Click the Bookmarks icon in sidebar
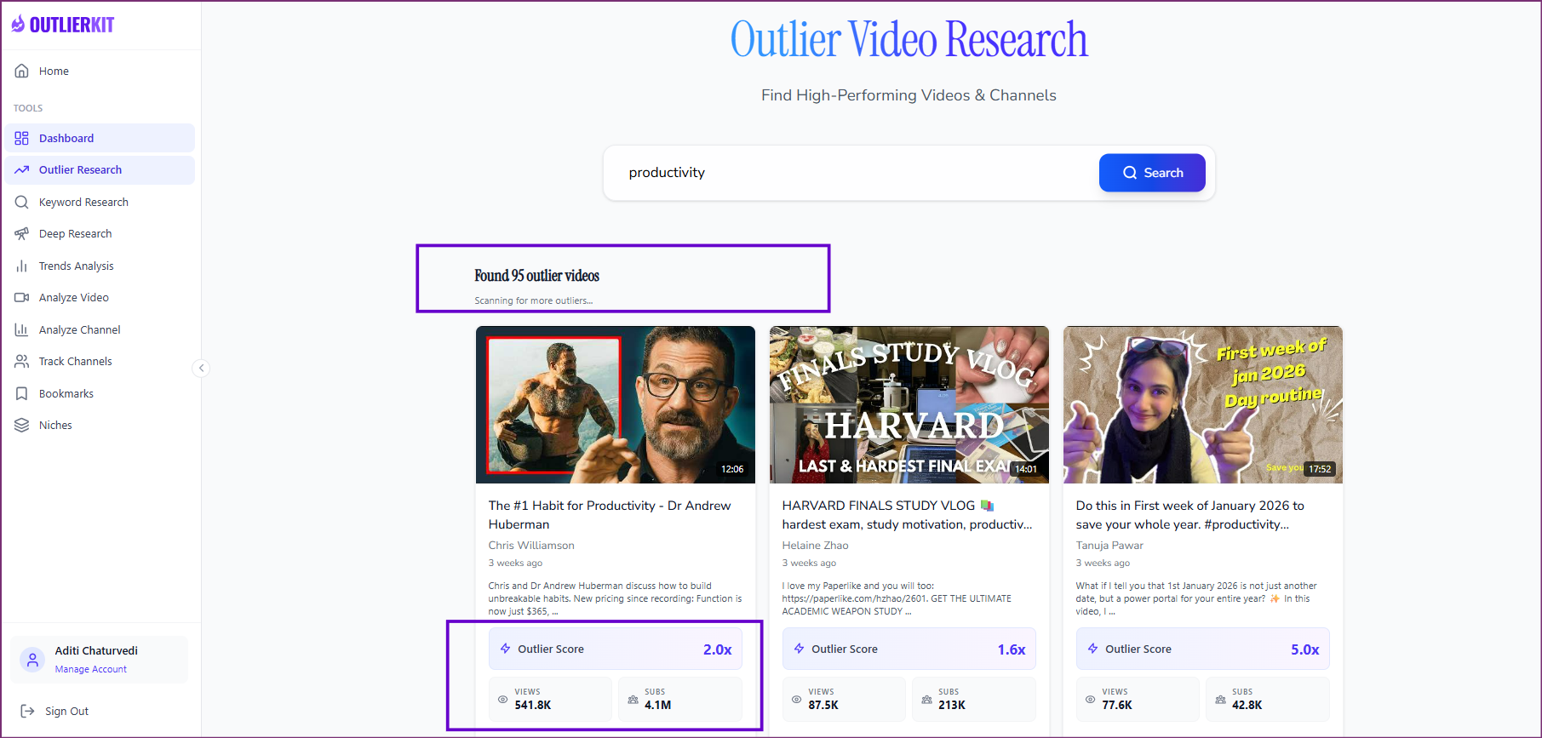Screen dimensions: 1542x738 pos(22,394)
